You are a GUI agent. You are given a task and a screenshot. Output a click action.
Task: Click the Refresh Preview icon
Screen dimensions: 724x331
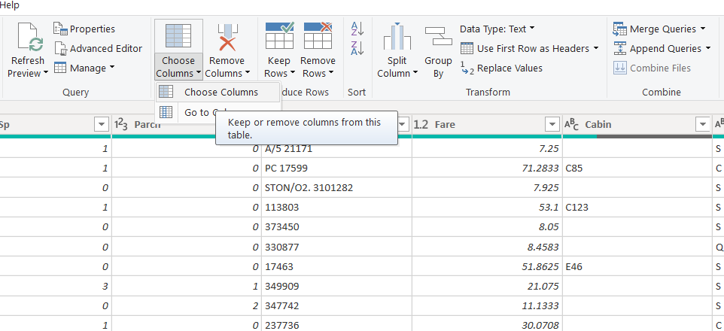tap(28, 38)
